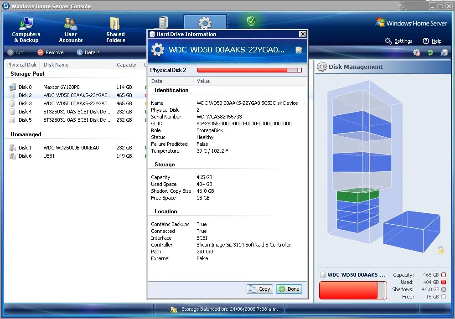Image resolution: width=455 pixels, height=319 pixels.
Task: Select the Disk 0 system drive icon
Action: coord(12,87)
